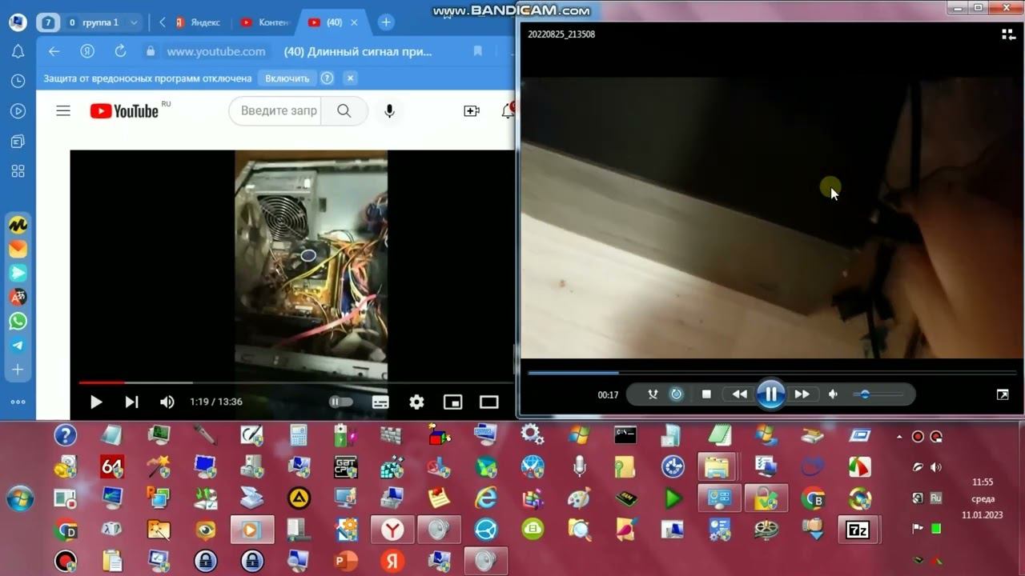Open the orange mail icon in the sidebar
This screenshot has width=1025, height=576.
pos(18,250)
